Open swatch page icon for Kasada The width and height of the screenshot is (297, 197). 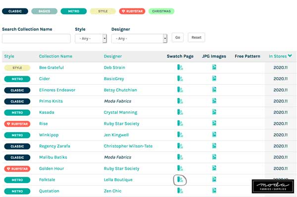click(x=180, y=112)
